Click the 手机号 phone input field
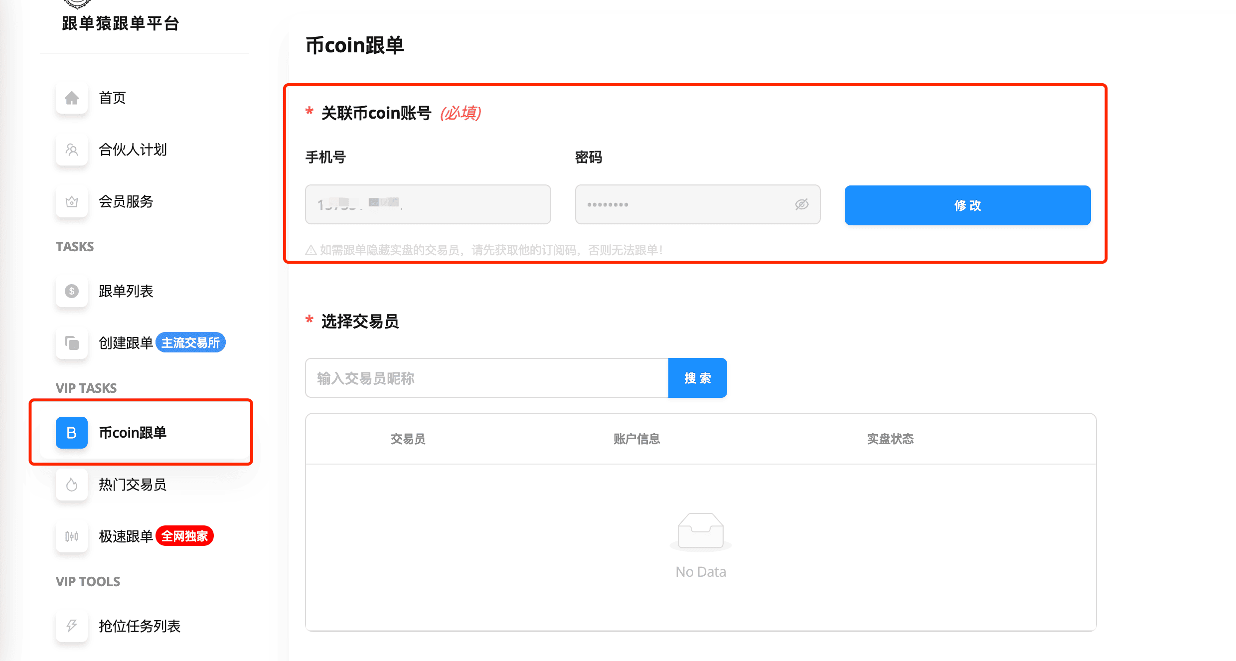The width and height of the screenshot is (1236, 661). pos(428,204)
